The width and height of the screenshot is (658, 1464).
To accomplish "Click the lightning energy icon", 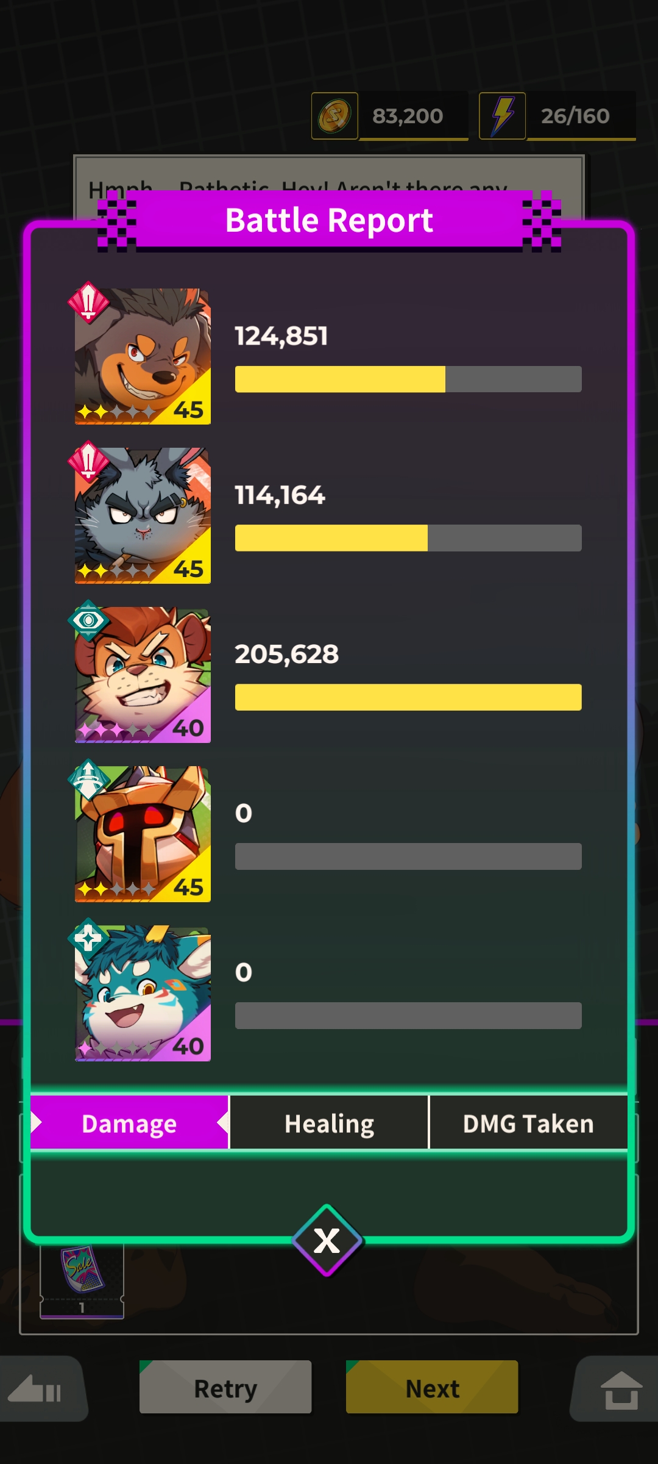I will (502, 116).
